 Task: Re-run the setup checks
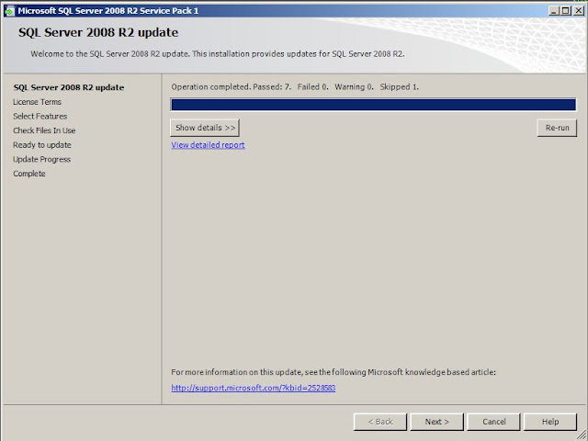[x=557, y=128]
